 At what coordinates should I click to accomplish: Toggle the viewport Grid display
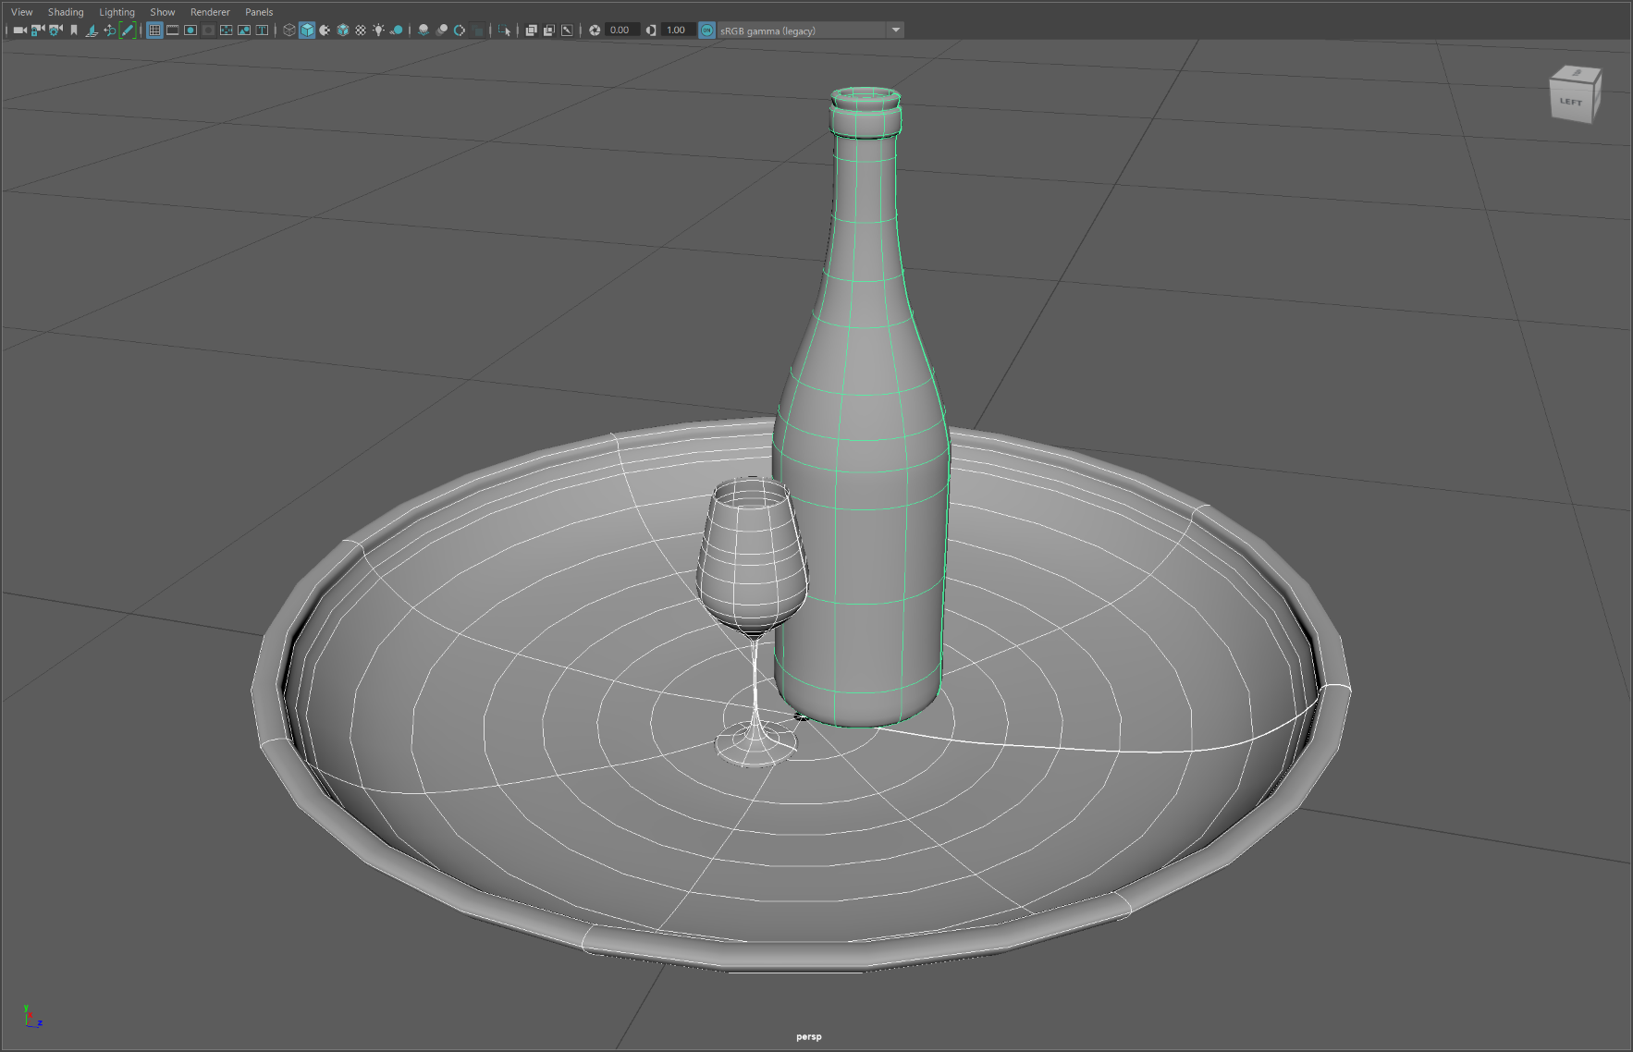tap(154, 31)
